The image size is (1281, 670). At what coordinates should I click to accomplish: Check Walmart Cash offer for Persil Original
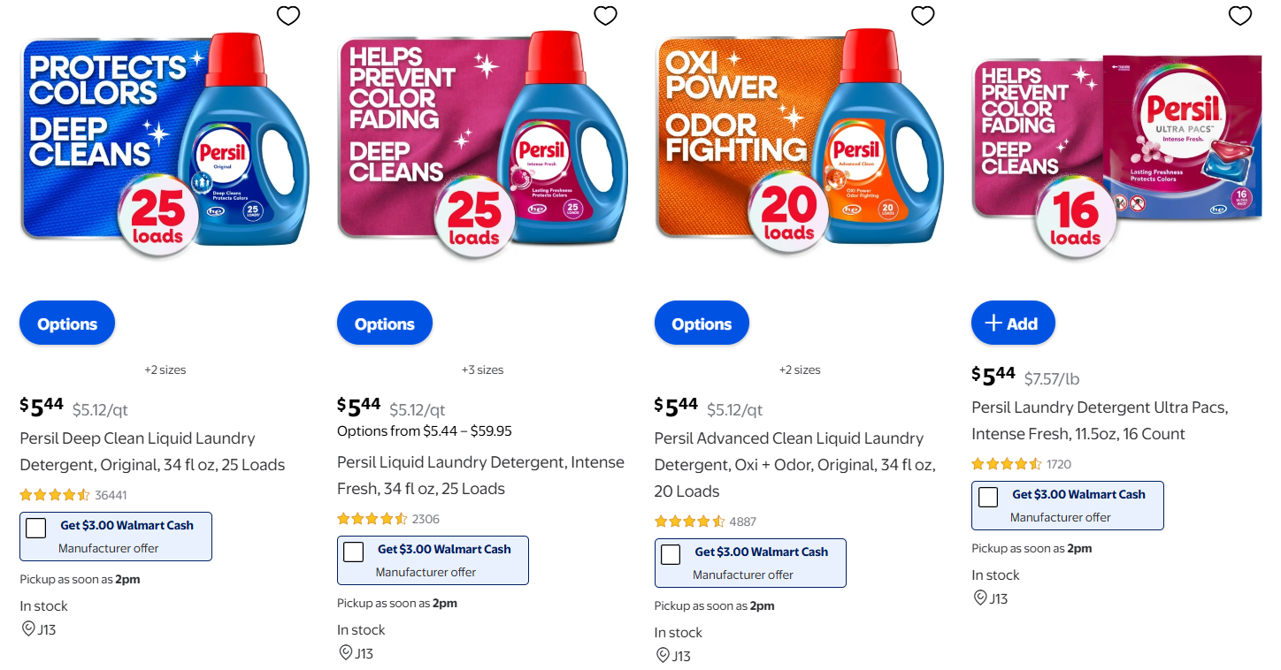(x=36, y=529)
